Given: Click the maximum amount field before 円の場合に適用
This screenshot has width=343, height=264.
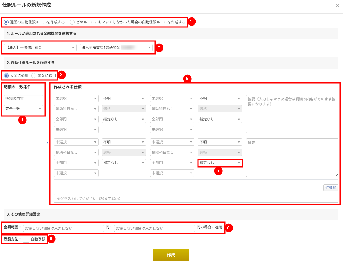Looking at the screenshot, I should pos(155,228).
